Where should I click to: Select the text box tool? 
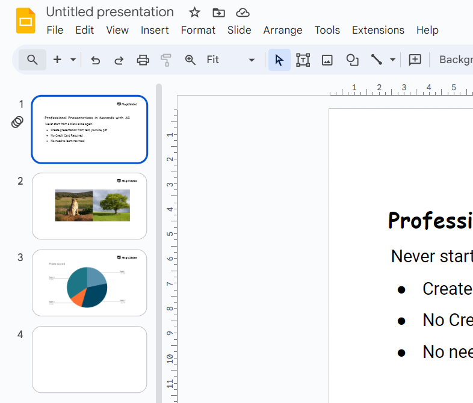point(303,60)
